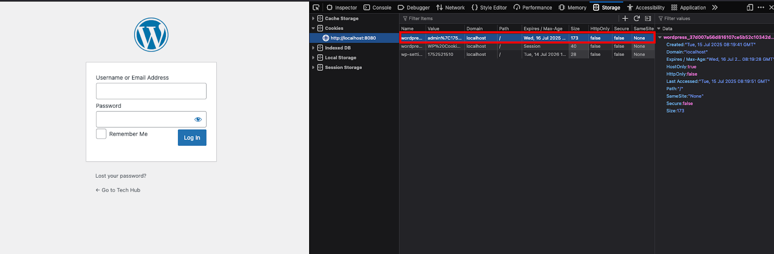
Task: Select the WP%20Cooki... cookie row
Action: tap(527, 46)
